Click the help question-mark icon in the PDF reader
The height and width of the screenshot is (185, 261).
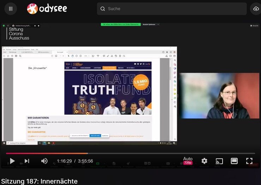click(163, 52)
